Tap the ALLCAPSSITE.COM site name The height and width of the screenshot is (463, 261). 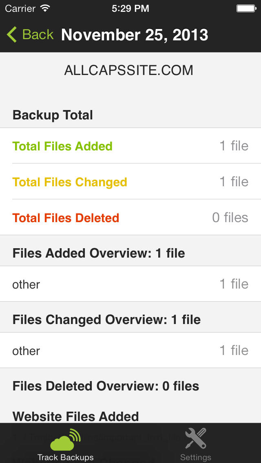click(x=129, y=70)
